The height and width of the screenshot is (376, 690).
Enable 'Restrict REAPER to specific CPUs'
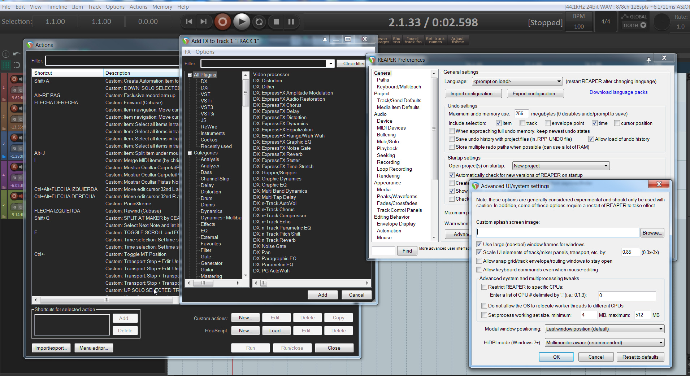point(484,287)
